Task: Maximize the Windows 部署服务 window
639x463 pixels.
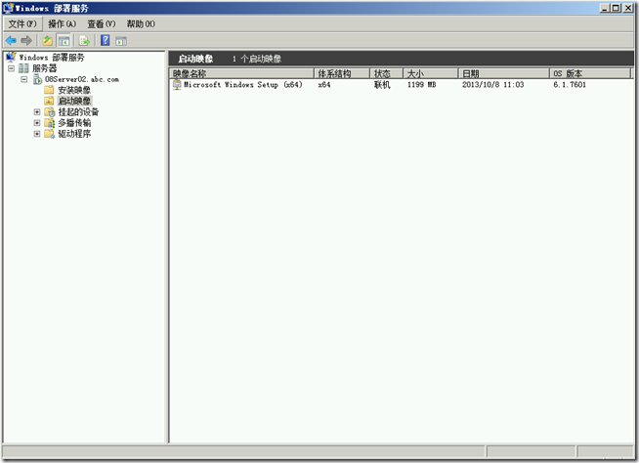Action: (616, 8)
